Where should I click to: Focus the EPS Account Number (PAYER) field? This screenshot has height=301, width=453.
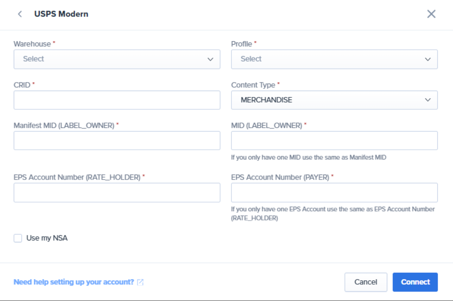click(x=334, y=192)
